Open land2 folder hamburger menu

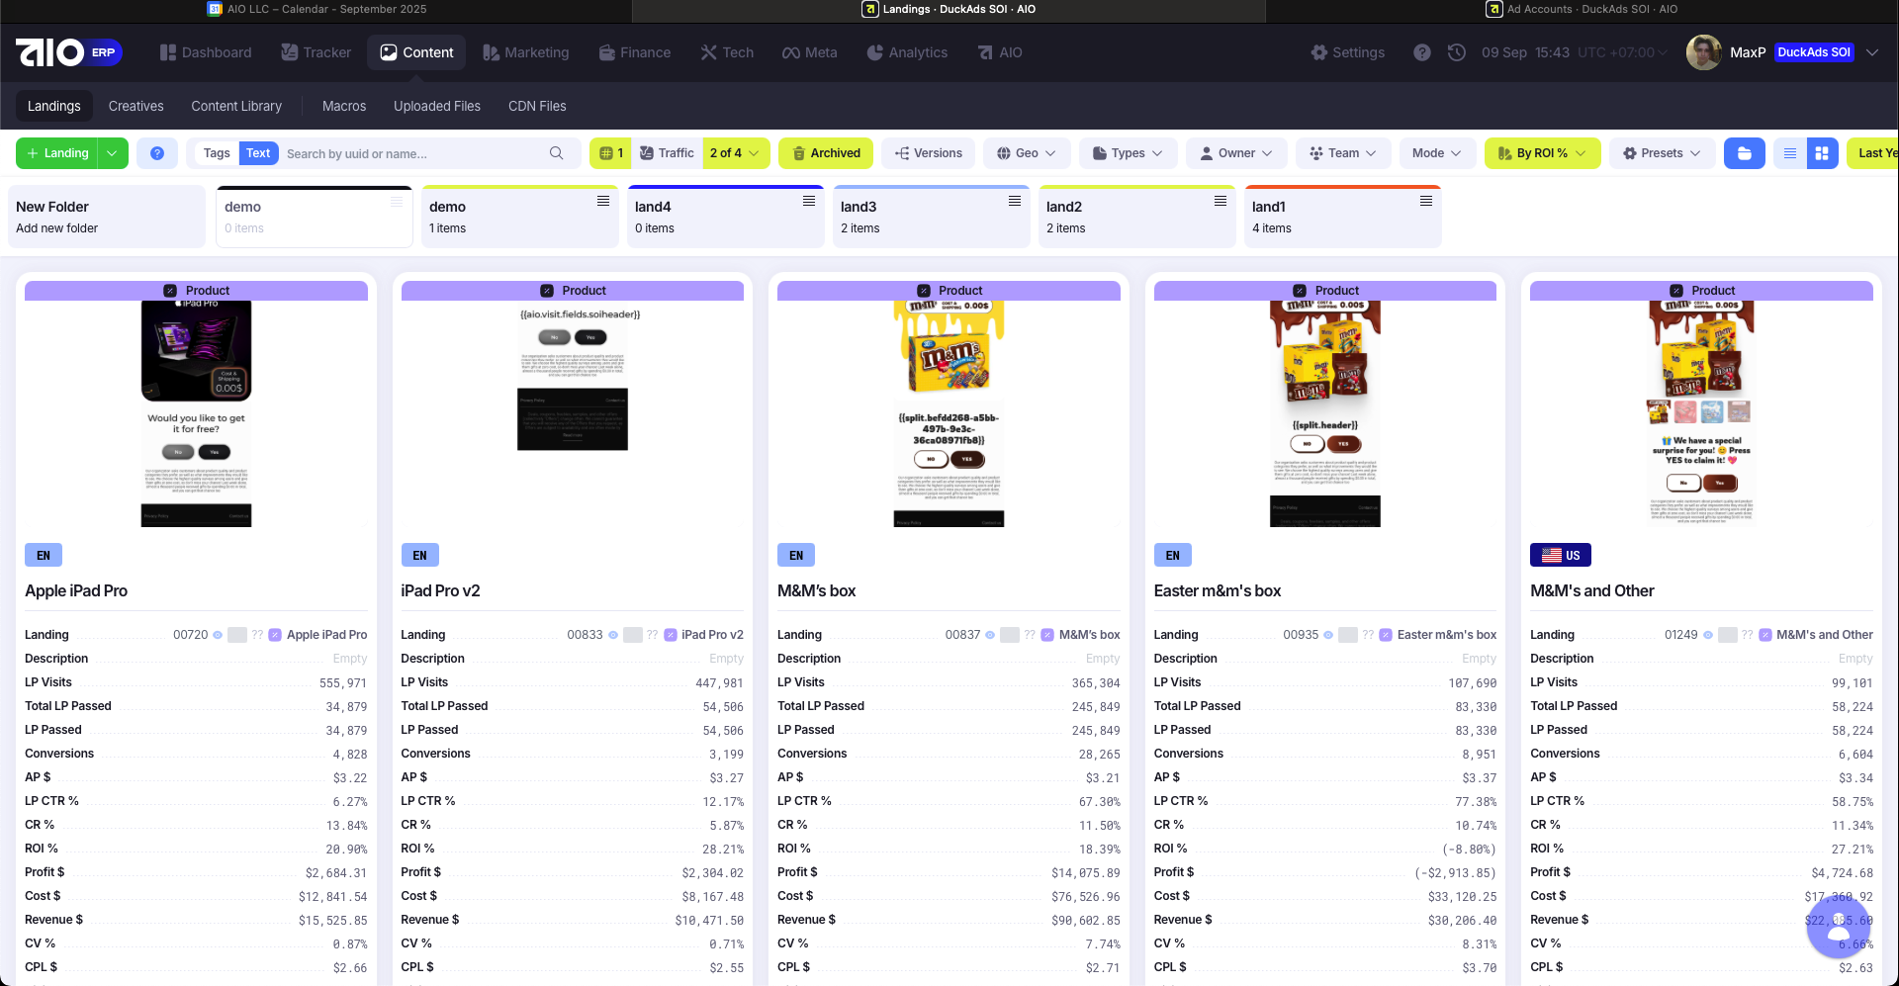[1221, 201]
